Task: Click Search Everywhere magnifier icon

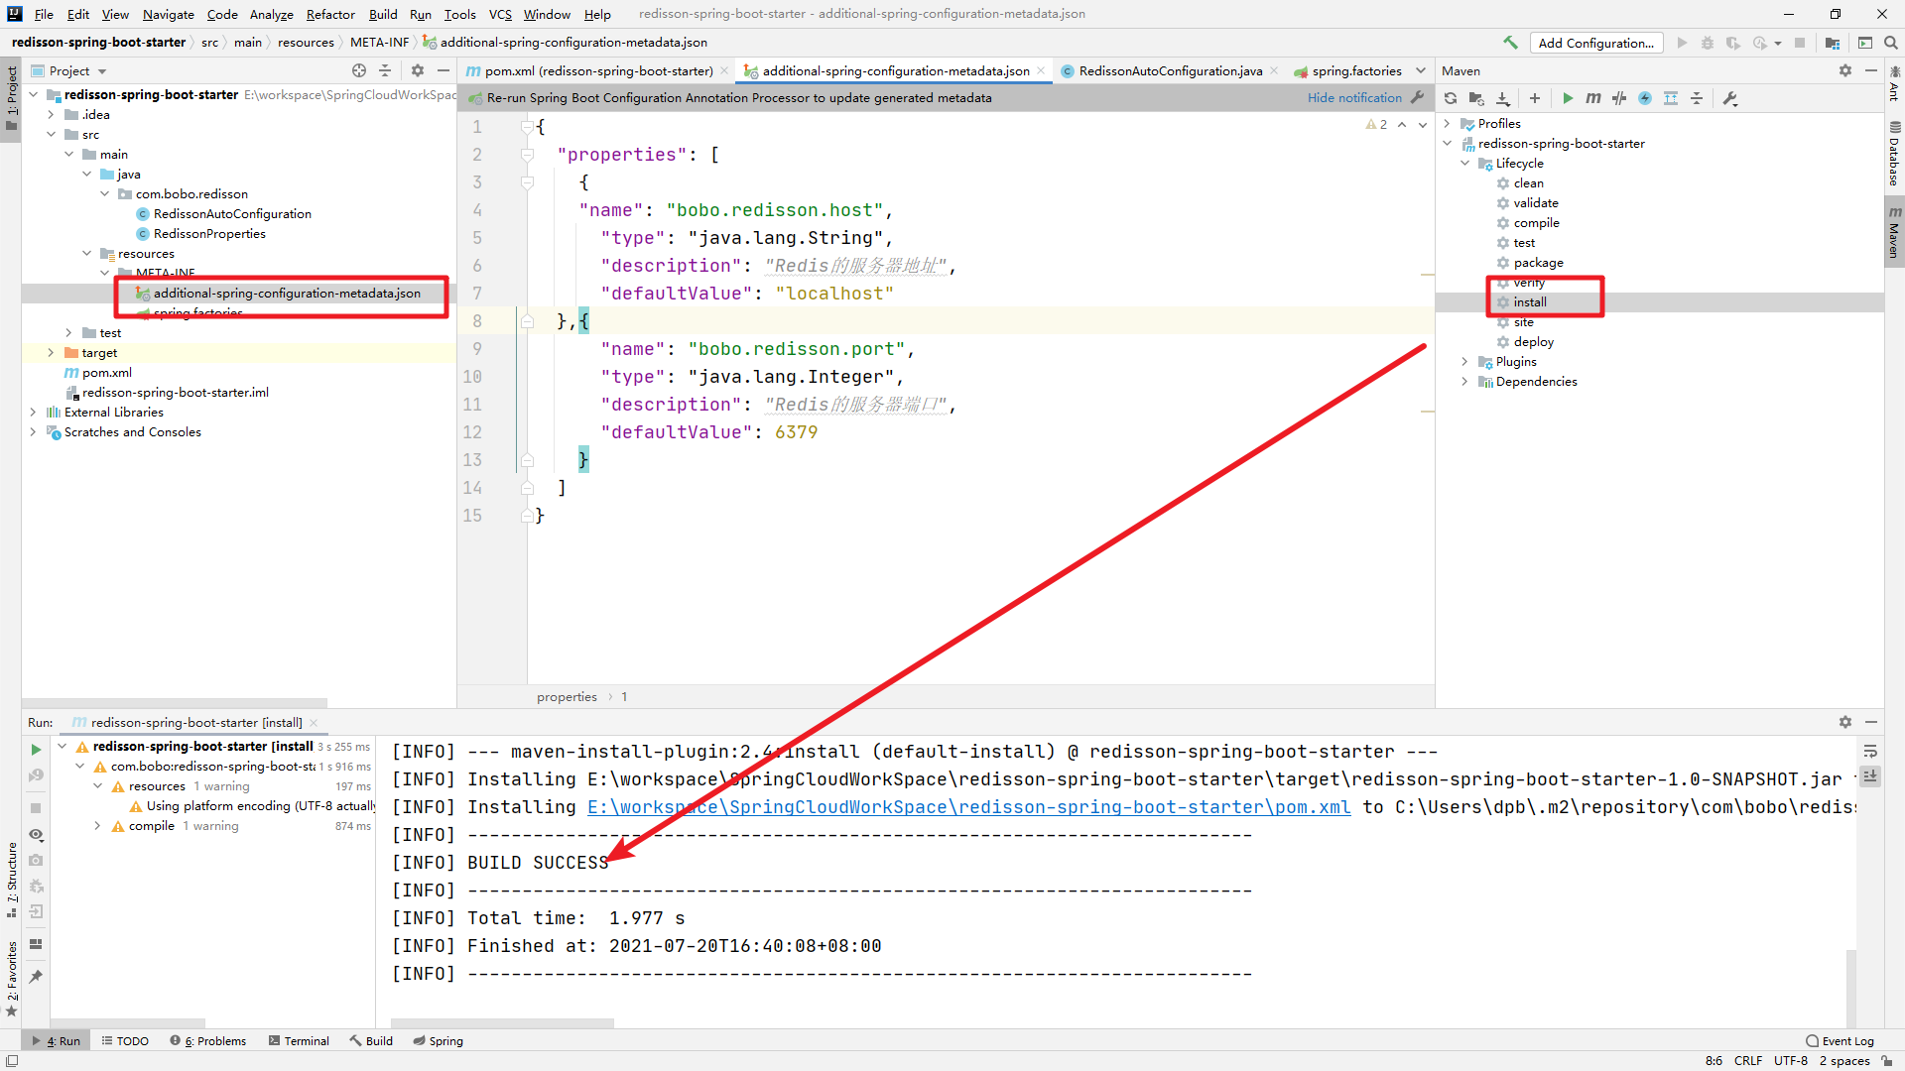Action: [1891, 43]
